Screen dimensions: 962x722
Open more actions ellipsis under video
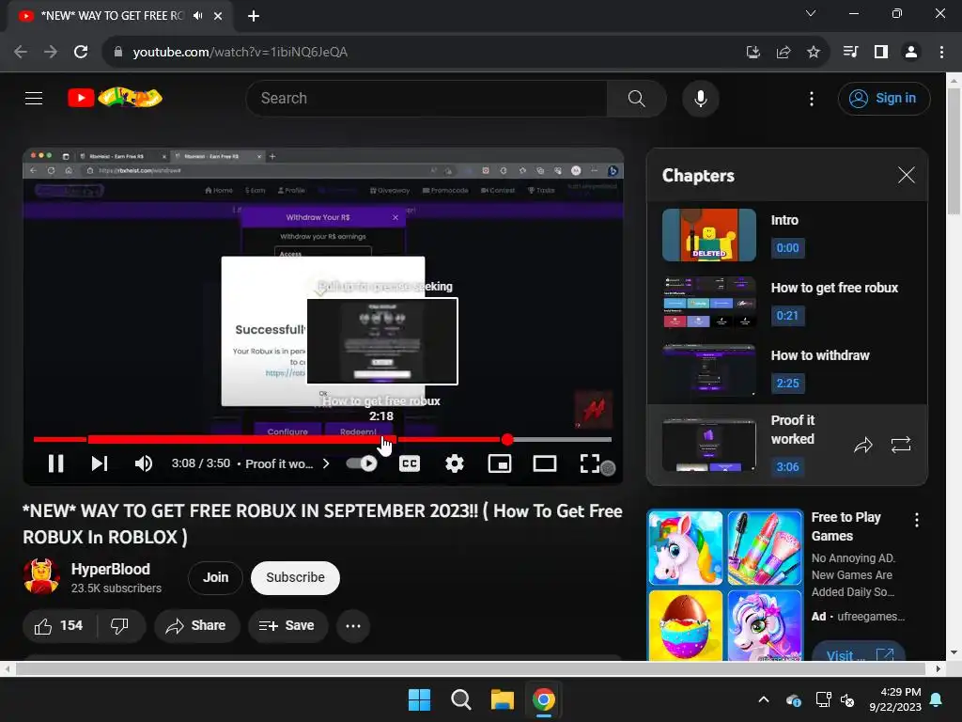[x=353, y=625]
